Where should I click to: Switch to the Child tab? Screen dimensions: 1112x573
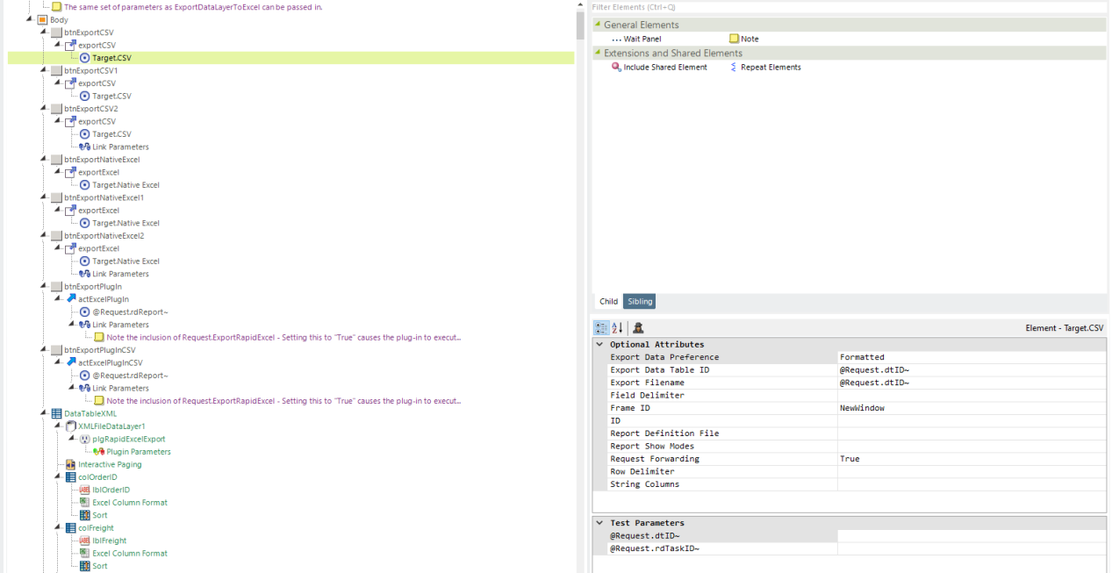coord(608,302)
